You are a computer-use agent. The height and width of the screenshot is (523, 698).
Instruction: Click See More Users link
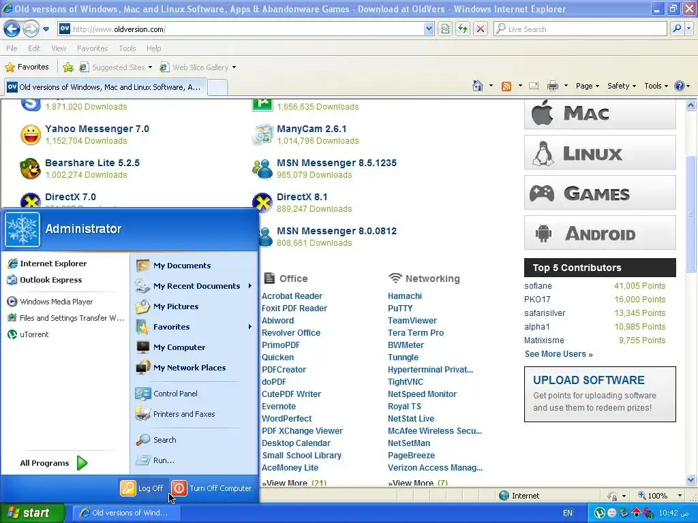[x=559, y=354]
